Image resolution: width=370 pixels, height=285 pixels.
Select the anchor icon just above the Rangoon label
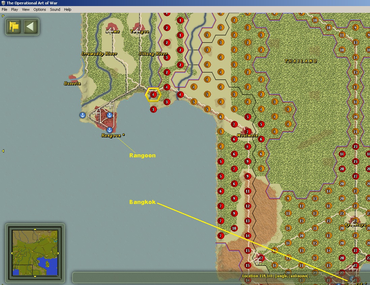click(109, 130)
